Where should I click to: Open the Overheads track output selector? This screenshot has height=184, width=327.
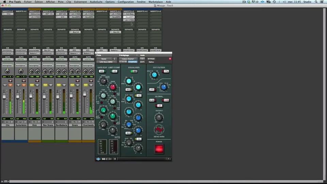(88, 53)
